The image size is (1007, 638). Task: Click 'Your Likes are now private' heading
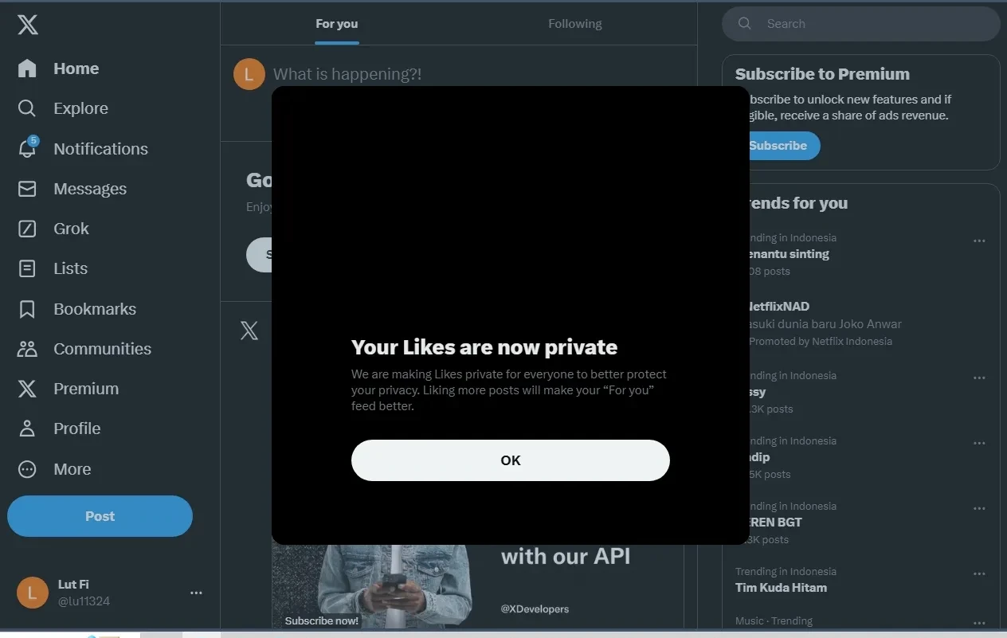tap(484, 347)
